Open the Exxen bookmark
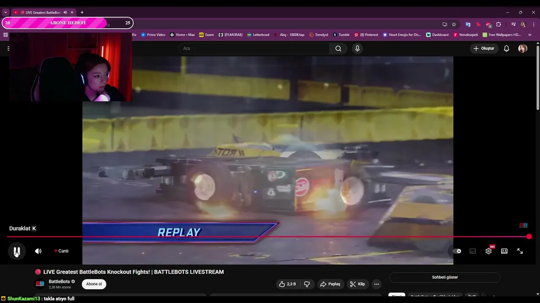Screen dimensions: 540x303 tap(206, 35)
